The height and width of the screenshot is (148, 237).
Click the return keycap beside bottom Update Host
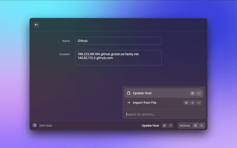click(x=171, y=125)
